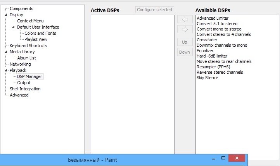Collapse the Playback tree node
Screen dimensions: 280x166
(x=6, y=70)
